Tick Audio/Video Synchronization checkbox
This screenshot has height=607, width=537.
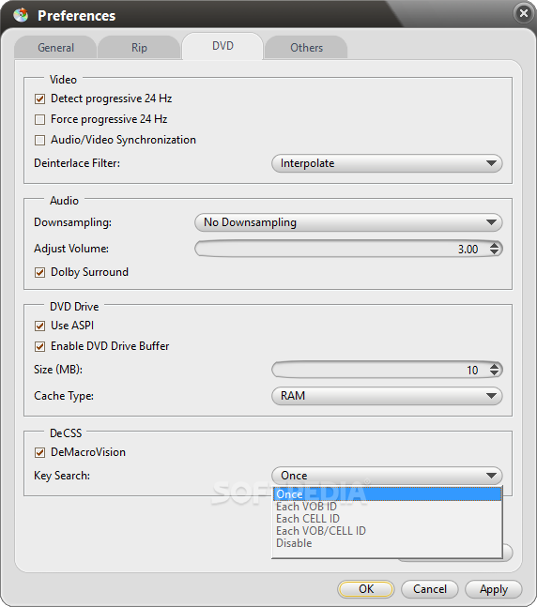click(40, 140)
